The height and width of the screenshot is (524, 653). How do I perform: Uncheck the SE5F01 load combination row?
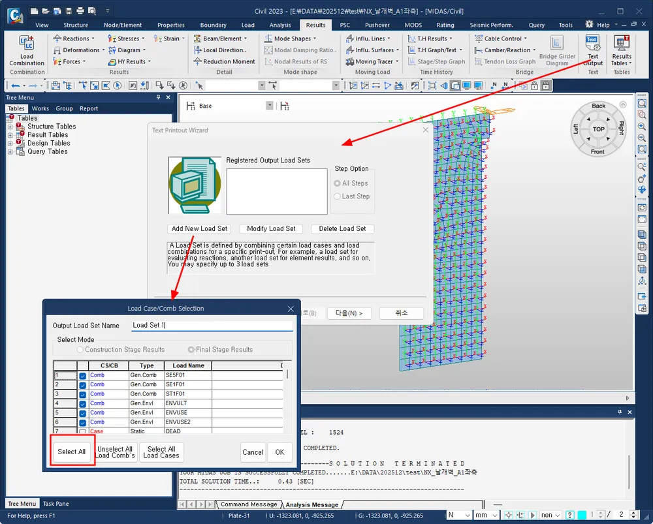tap(82, 376)
